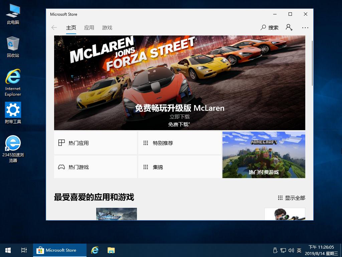Switch to the 主页 tab
Viewport: 342px width, 257px height.
click(71, 28)
